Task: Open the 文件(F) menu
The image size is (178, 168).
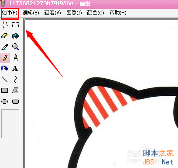Action: pyautogui.click(x=10, y=13)
